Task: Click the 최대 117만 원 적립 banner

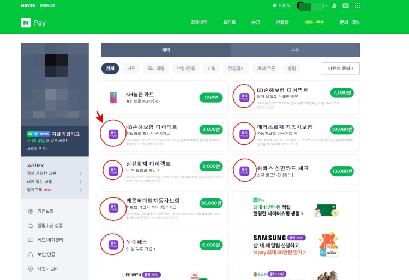Action: coord(296,208)
